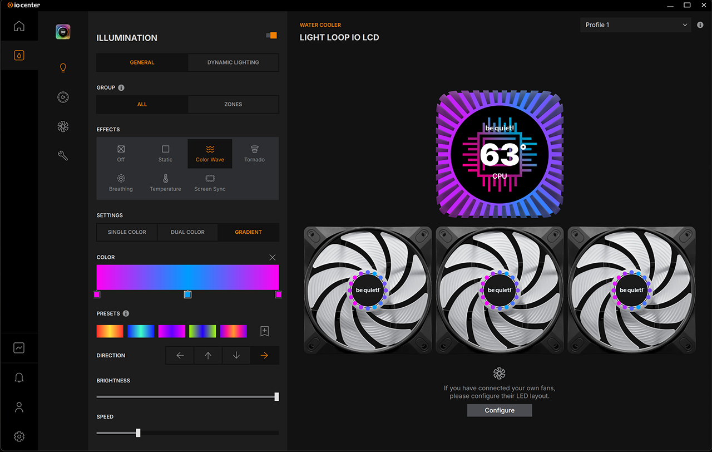Select the right magenta gradient stop

tap(278, 294)
